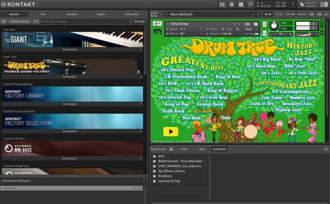330x204 pixels.
Task: Show the DrumTree info view
Action: (x=256, y=24)
